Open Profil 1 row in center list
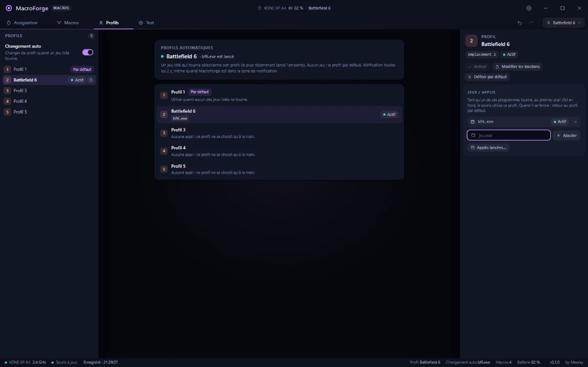 (x=279, y=95)
